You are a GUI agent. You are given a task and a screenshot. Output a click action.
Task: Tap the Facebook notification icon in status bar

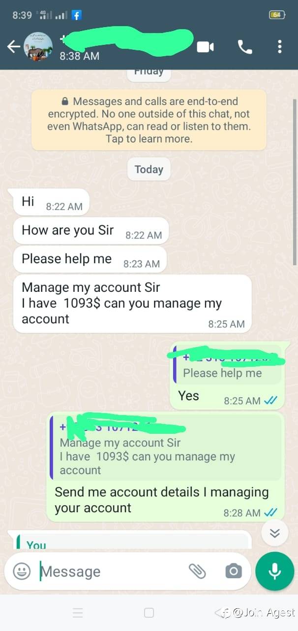pos(76,15)
